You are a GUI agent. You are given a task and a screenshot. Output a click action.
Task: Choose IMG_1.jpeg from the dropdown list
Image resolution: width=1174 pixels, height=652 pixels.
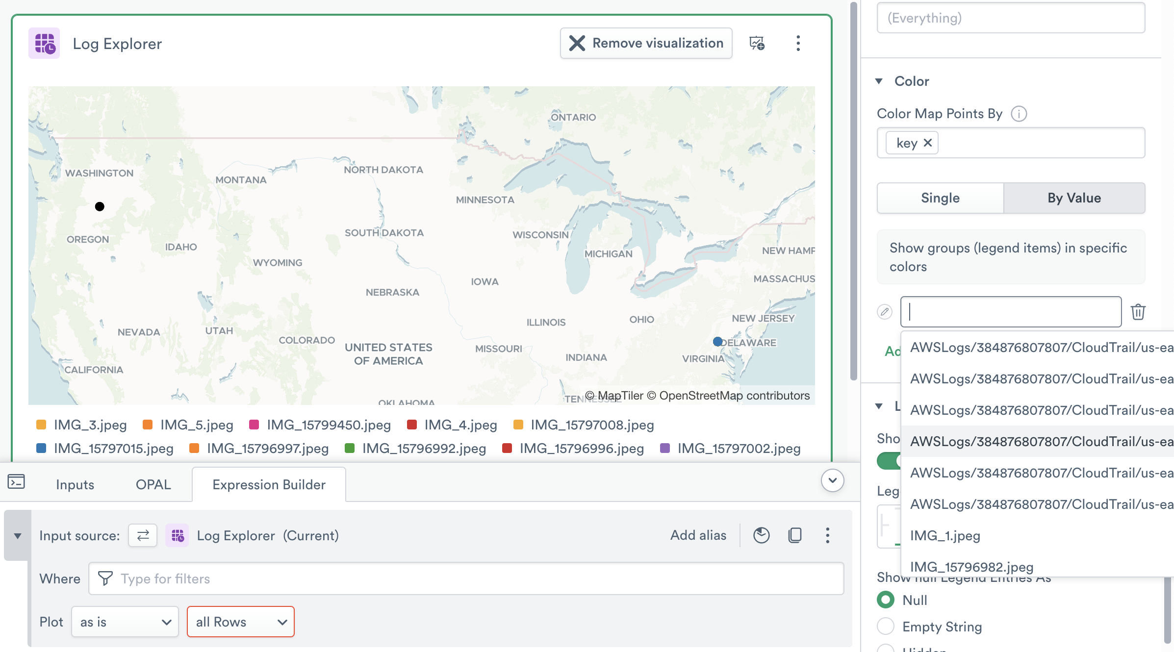coord(945,535)
